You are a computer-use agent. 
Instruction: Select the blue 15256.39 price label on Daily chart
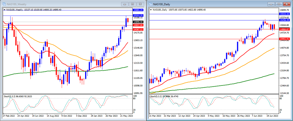tap(284, 20)
